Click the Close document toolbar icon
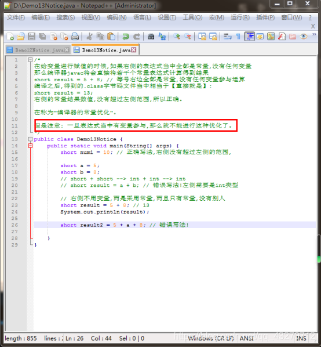Screen dimensions: 321x347 click(x=53, y=37)
